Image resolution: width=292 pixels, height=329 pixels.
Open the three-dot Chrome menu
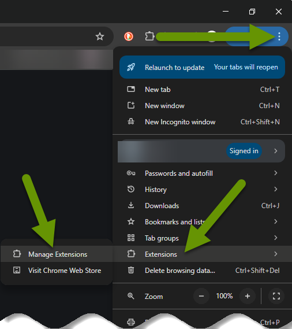(x=279, y=36)
